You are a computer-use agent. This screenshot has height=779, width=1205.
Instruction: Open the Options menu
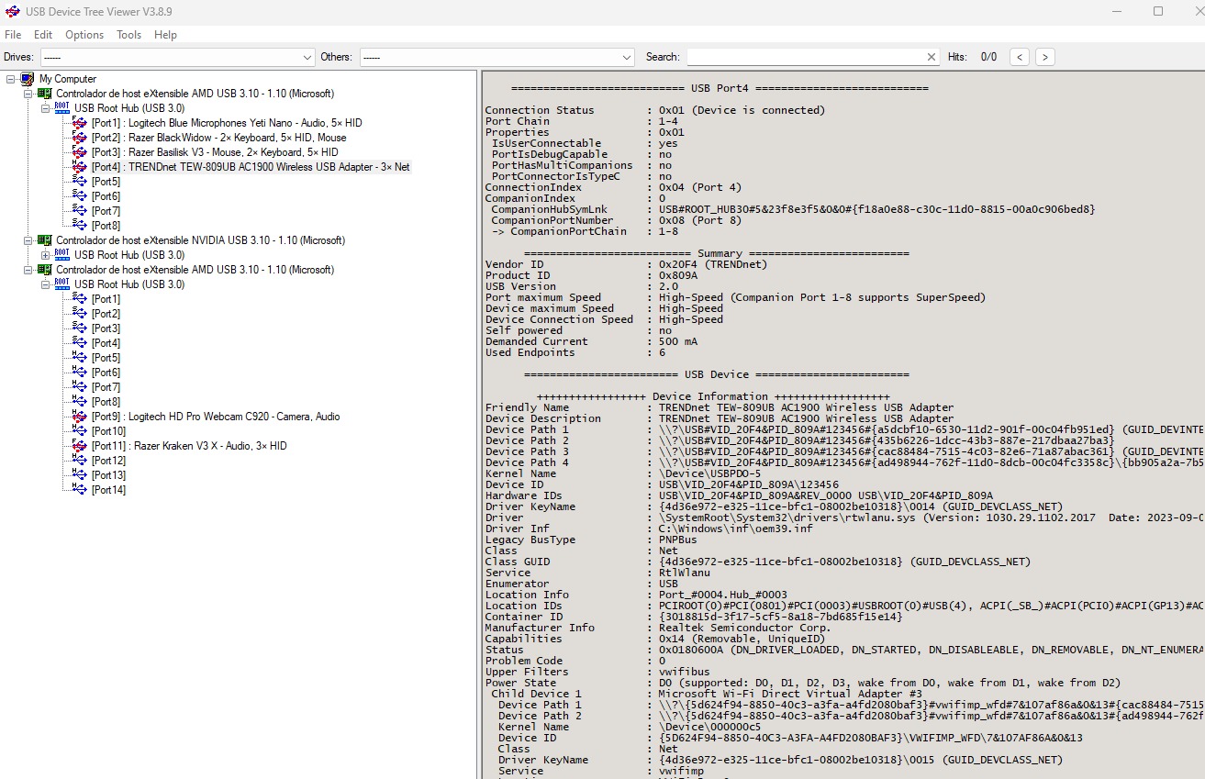pos(84,35)
